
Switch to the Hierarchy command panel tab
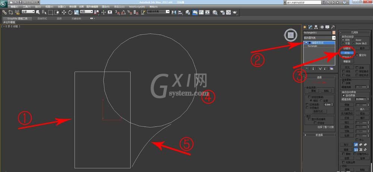316,27
